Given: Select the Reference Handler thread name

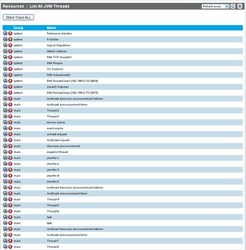Looking at the screenshot, I should point(59,33).
